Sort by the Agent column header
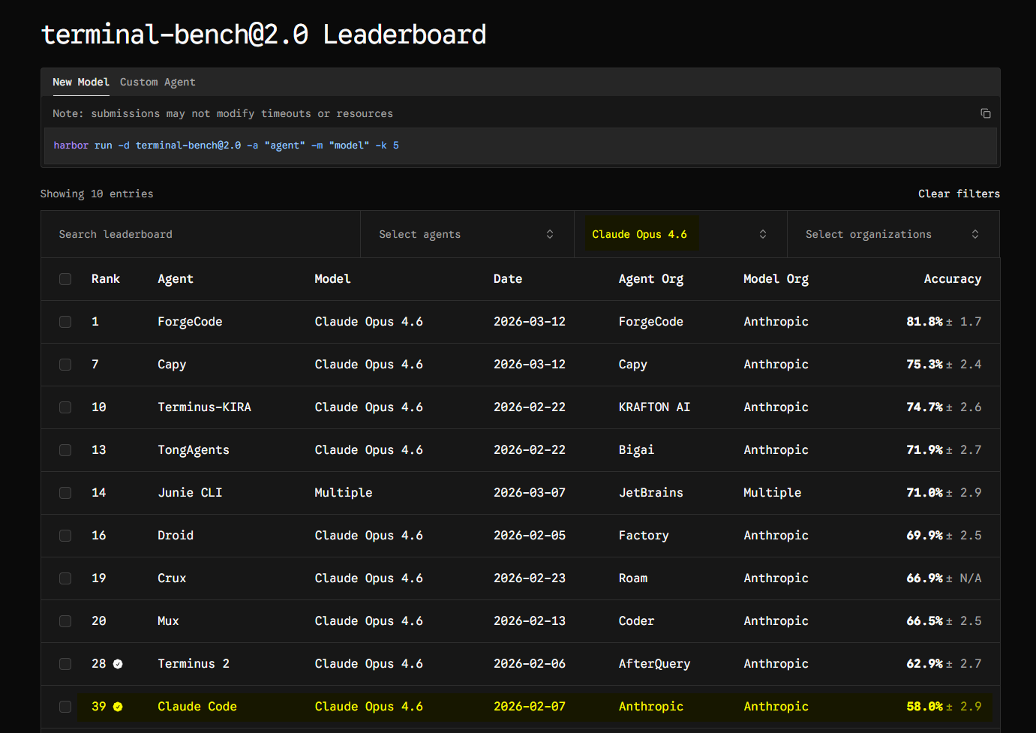Viewport: 1036px width, 733px height. point(176,279)
